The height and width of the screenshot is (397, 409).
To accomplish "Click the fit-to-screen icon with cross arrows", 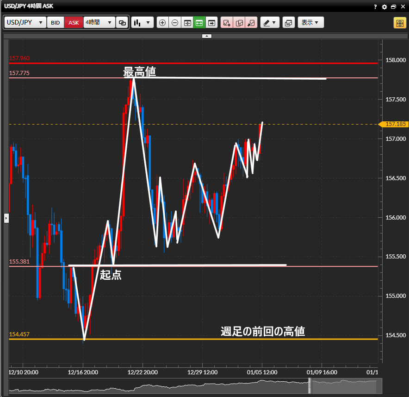I will (187, 22).
